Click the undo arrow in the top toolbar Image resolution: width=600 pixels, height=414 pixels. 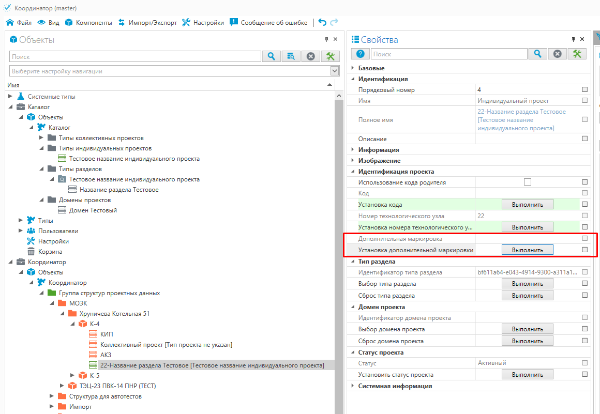tap(322, 22)
